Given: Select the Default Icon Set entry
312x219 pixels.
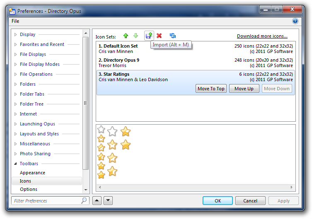Looking at the screenshot, I should (x=196, y=49).
